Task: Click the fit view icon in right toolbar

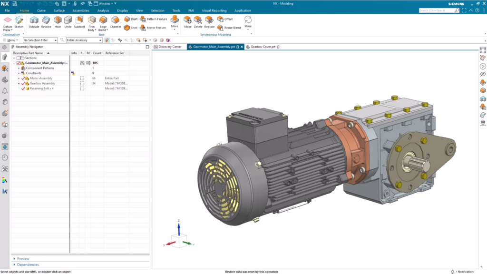Action: tap(483, 50)
